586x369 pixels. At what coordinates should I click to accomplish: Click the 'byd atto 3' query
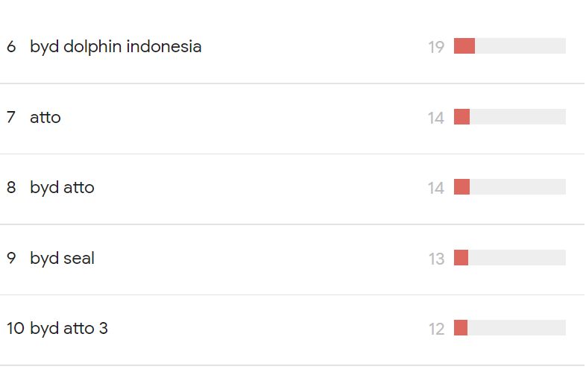click(69, 328)
